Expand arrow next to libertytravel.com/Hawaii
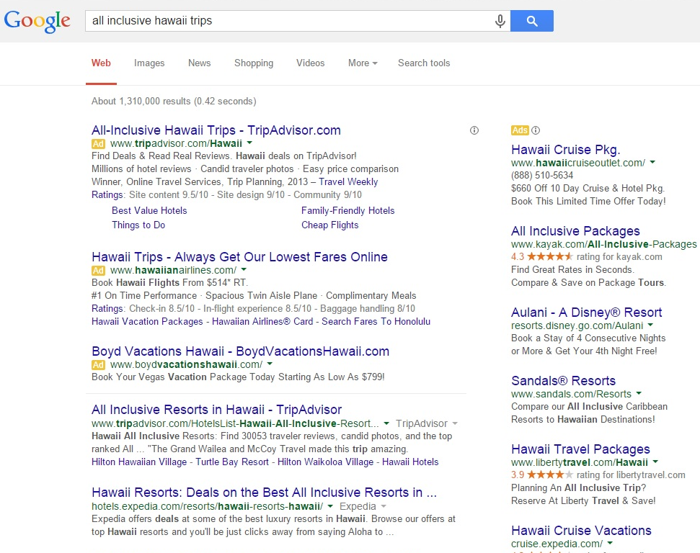Image resolution: width=700 pixels, height=553 pixels. click(655, 462)
